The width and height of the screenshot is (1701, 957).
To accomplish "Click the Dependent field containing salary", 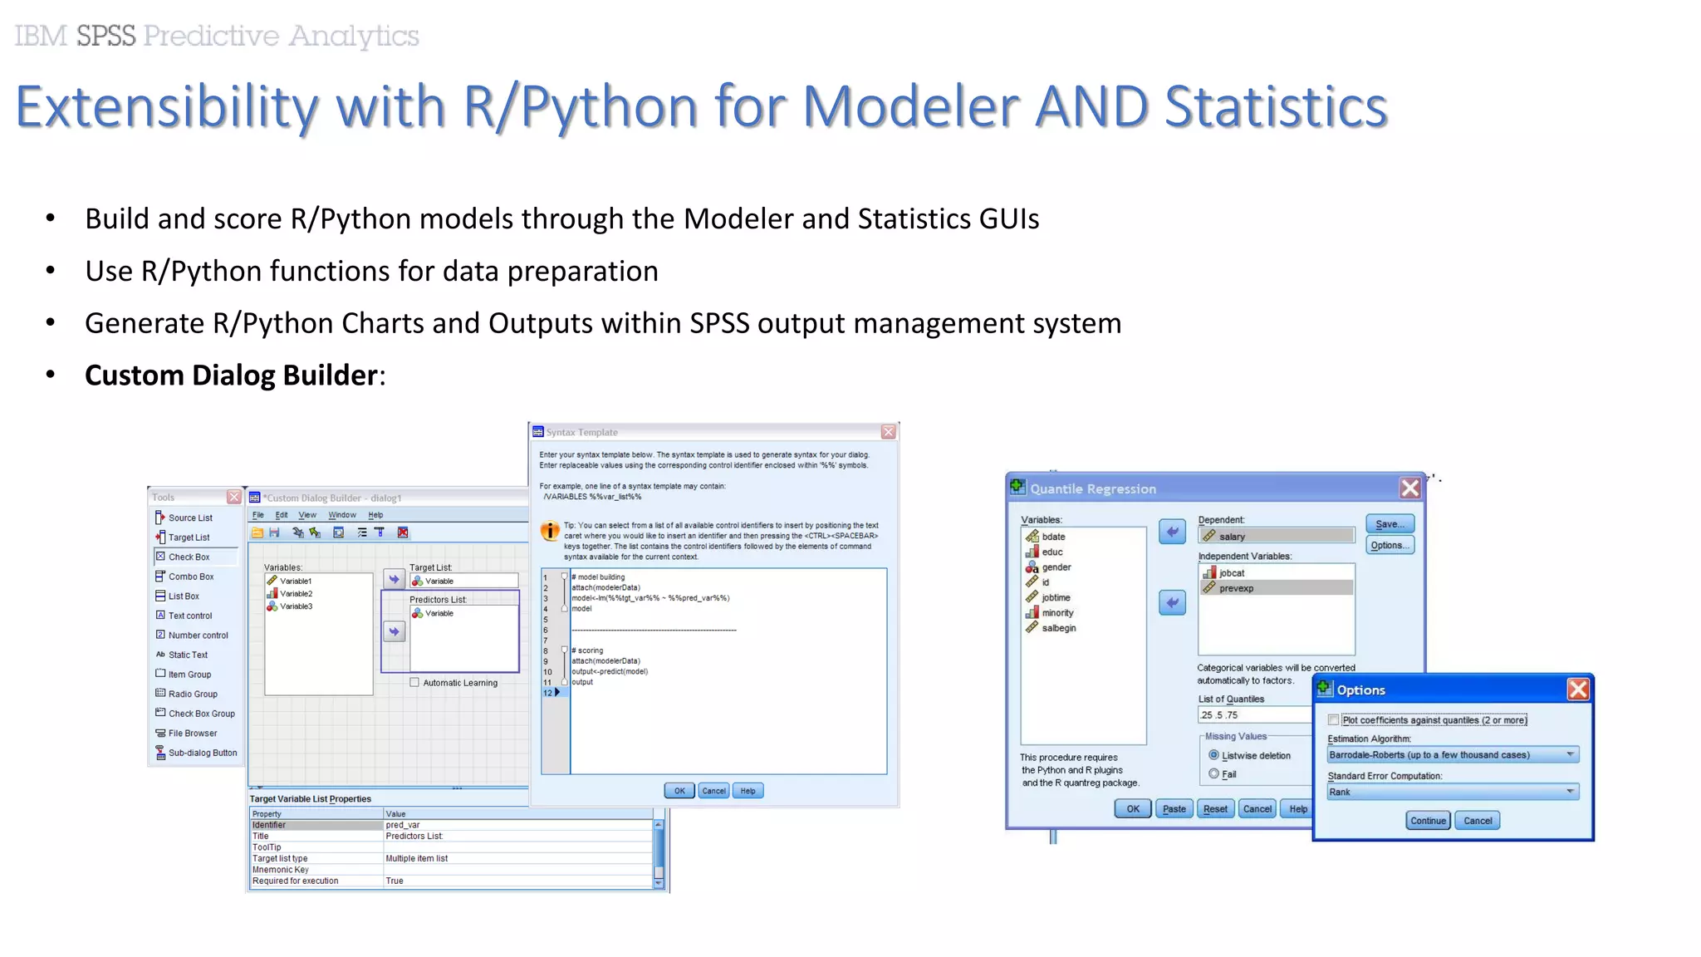I will click(x=1277, y=536).
